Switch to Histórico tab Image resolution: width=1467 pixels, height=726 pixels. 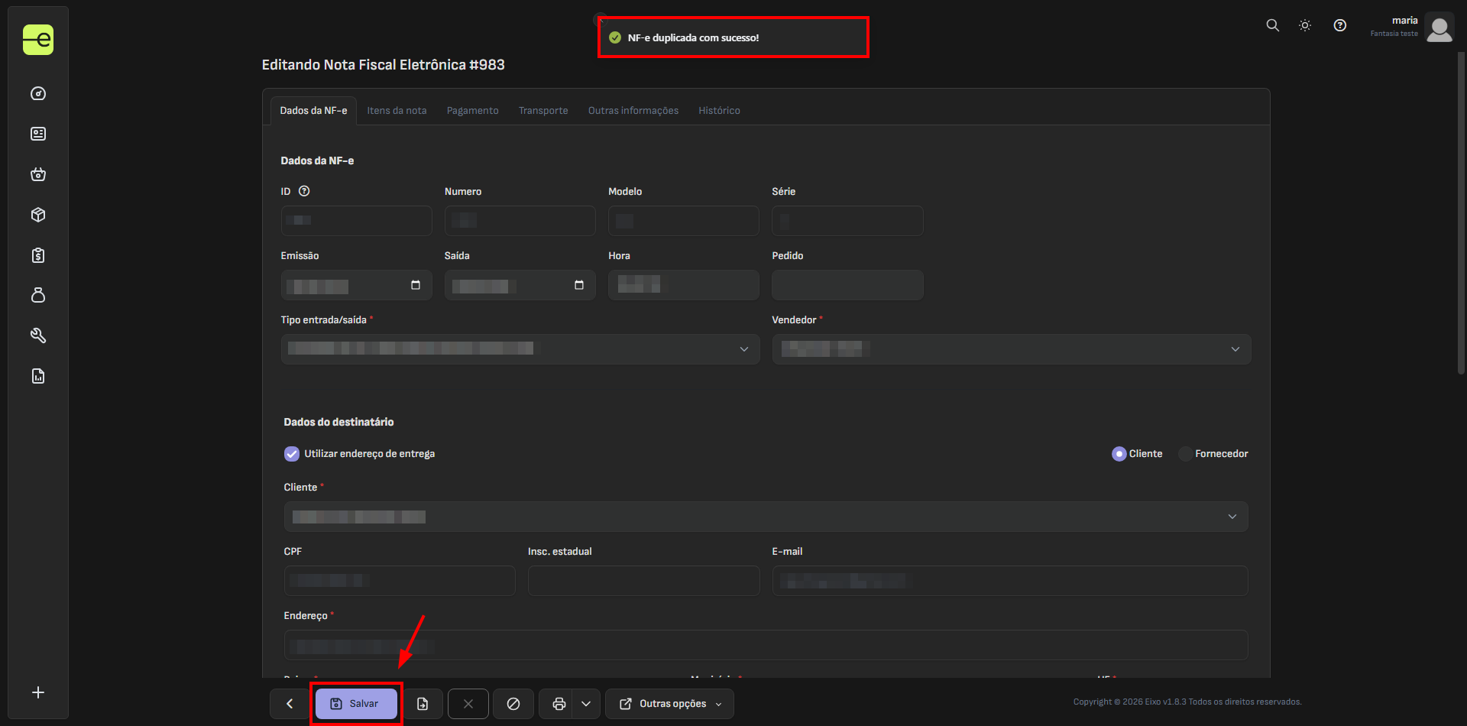[x=719, y=111]
